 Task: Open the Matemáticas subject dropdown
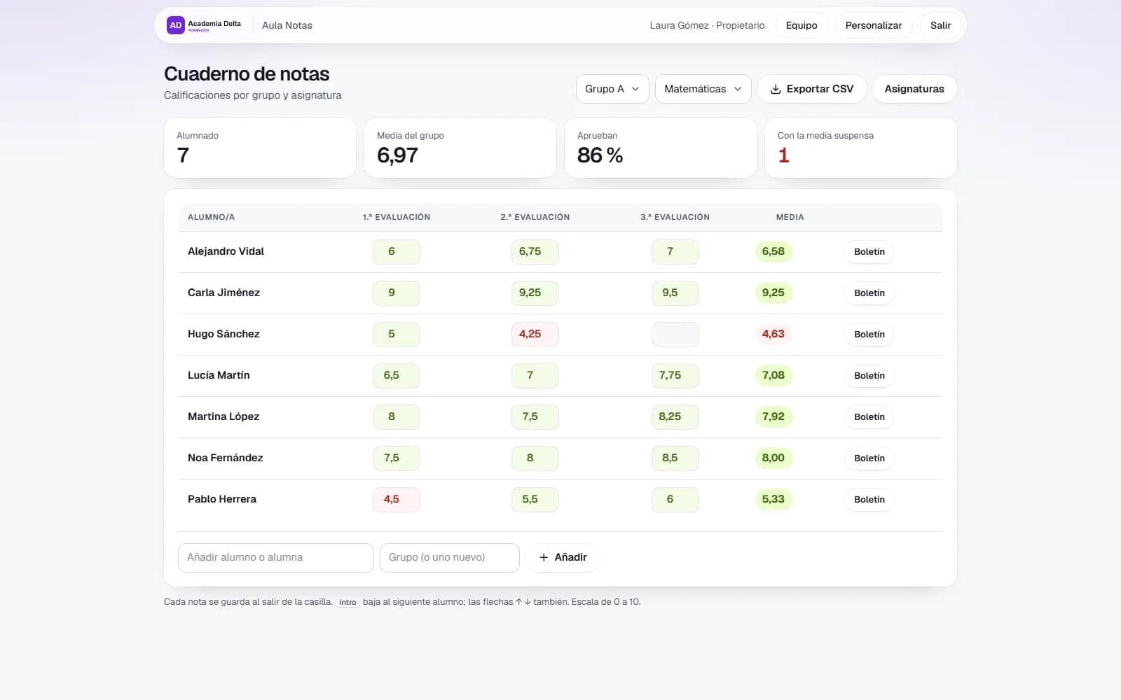point(703,89)
